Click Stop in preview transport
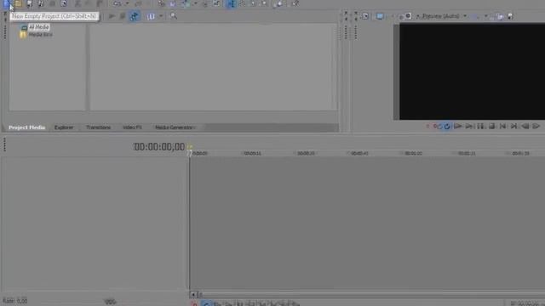 tap(491, 127)
